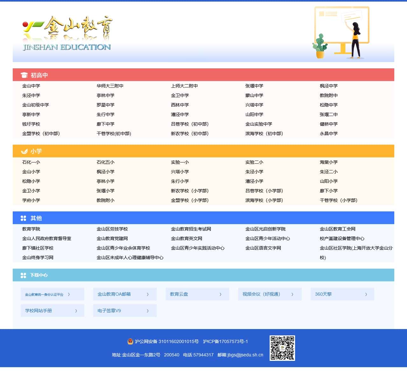Open the 初高中 section header
The width and height of the screenshot is (407, 371).
(39, 75)
